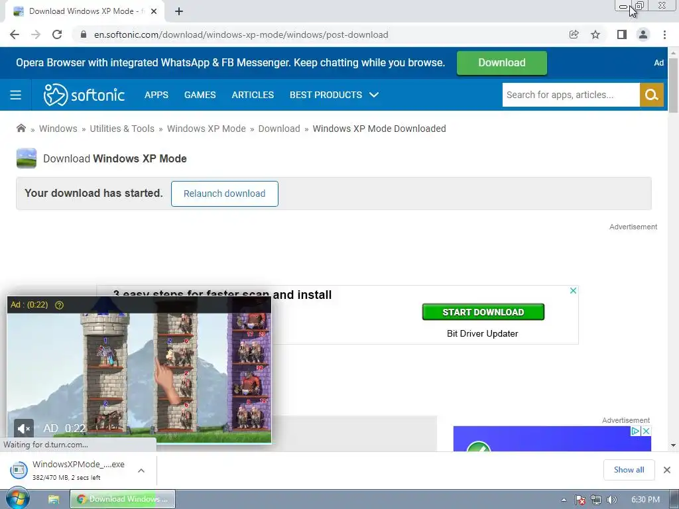Click the scrollbar down arrow
Viewport: 679px width, 509px height.
pos(673,445)
